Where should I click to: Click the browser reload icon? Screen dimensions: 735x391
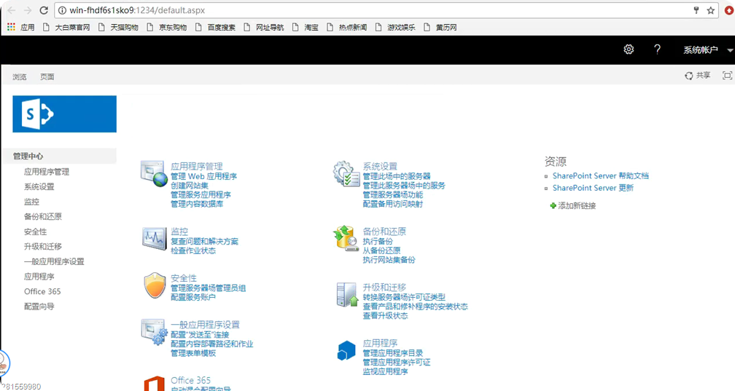(44, 10)
